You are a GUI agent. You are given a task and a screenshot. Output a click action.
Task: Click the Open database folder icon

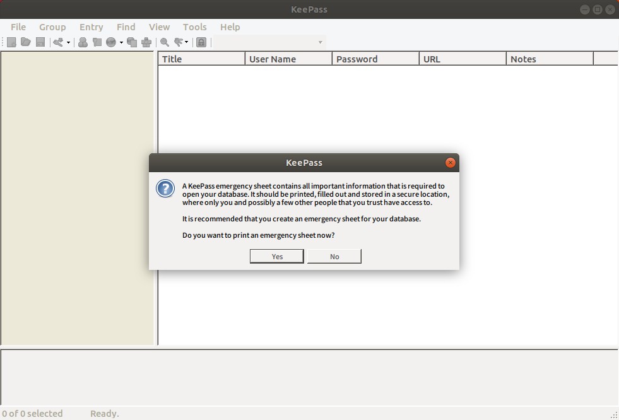tap(26, 42)
